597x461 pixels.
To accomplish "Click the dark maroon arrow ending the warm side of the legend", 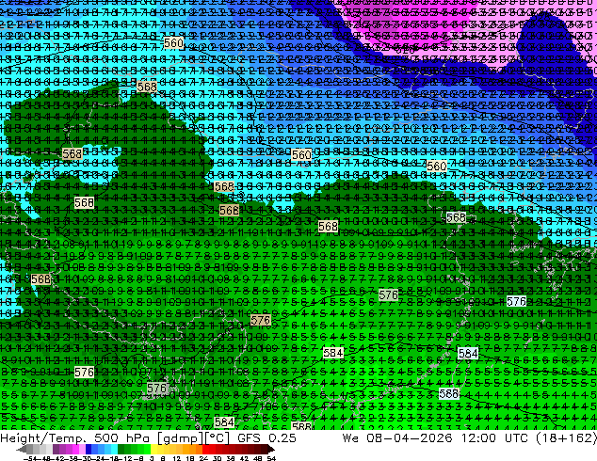I will (271, 450).
